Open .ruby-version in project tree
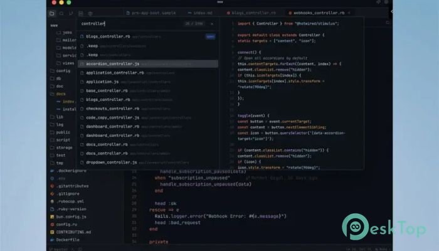The image size is (439, 251). pos(71,209)
